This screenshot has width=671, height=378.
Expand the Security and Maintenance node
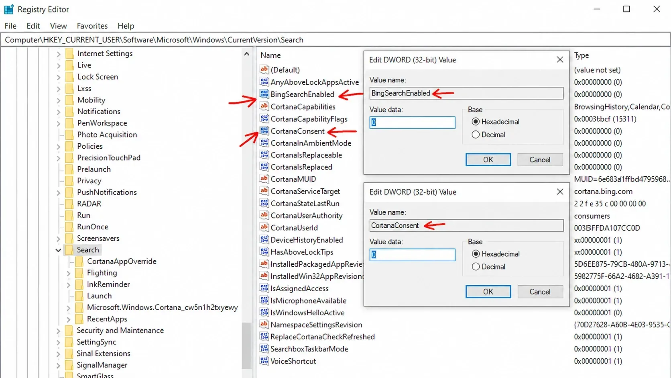[x=59, y=331]
